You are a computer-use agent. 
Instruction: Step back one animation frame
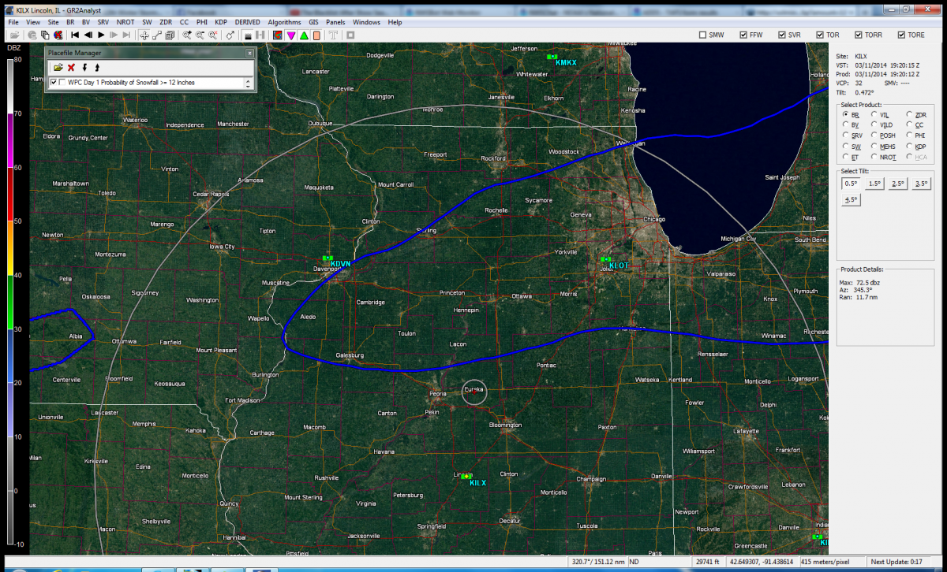point(88,35)
